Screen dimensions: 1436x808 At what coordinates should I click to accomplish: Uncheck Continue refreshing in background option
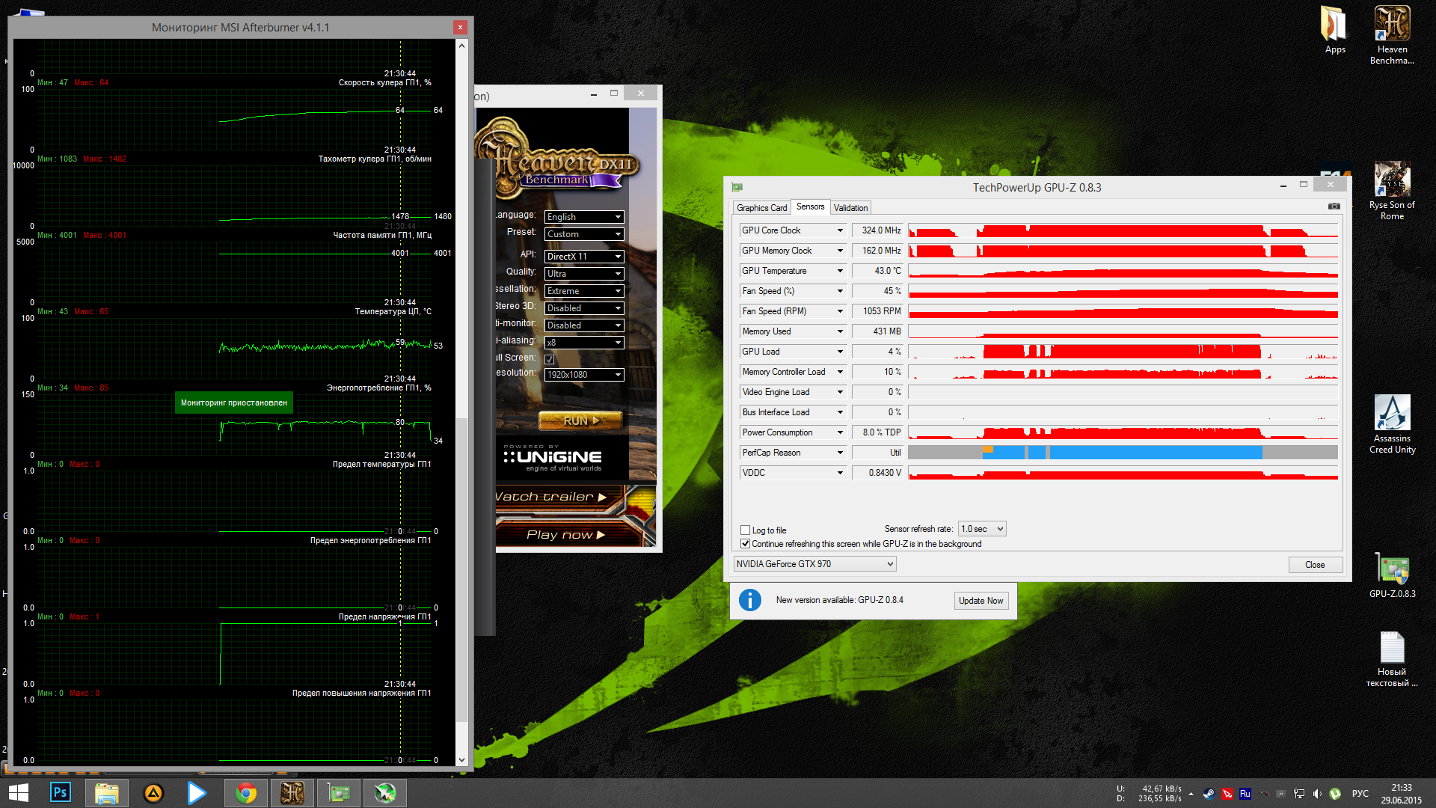(x=745, y=544)
